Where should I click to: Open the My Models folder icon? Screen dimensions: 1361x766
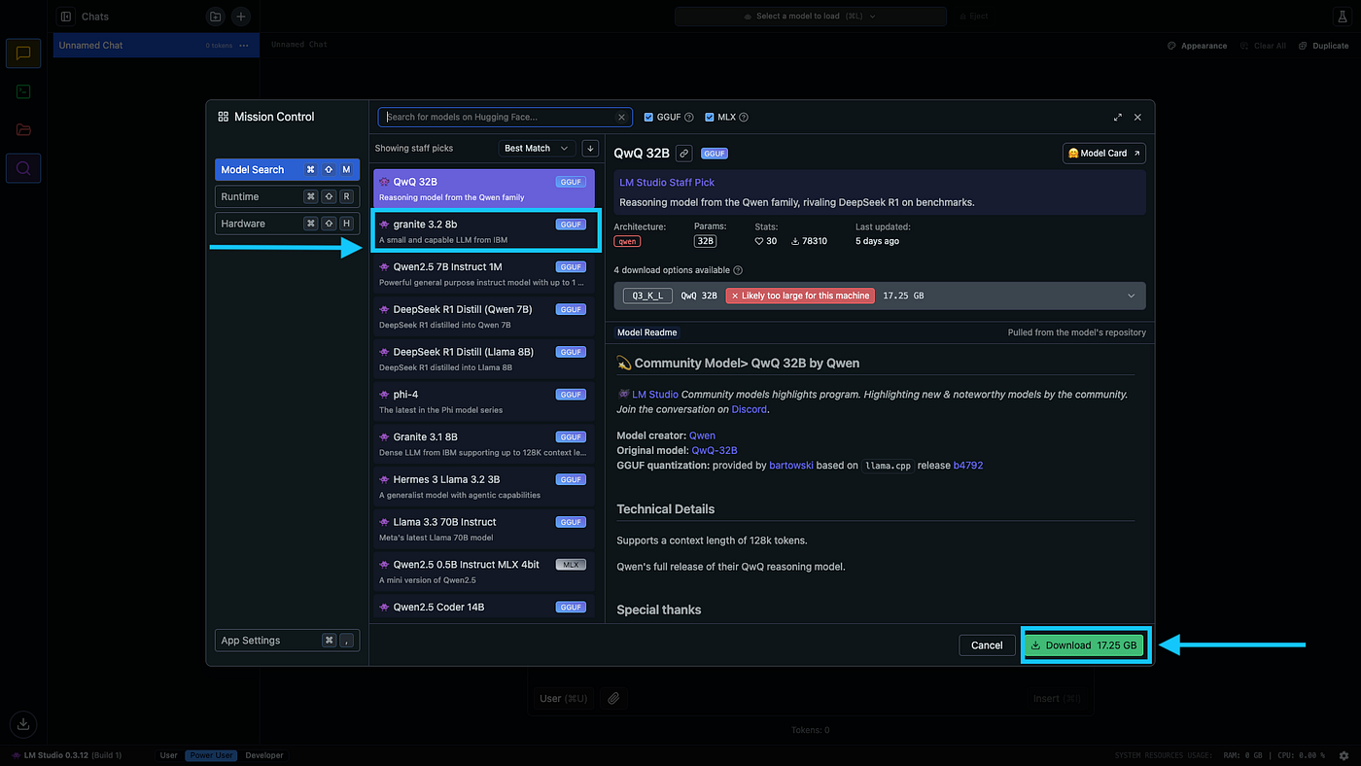tap(23, 129)
